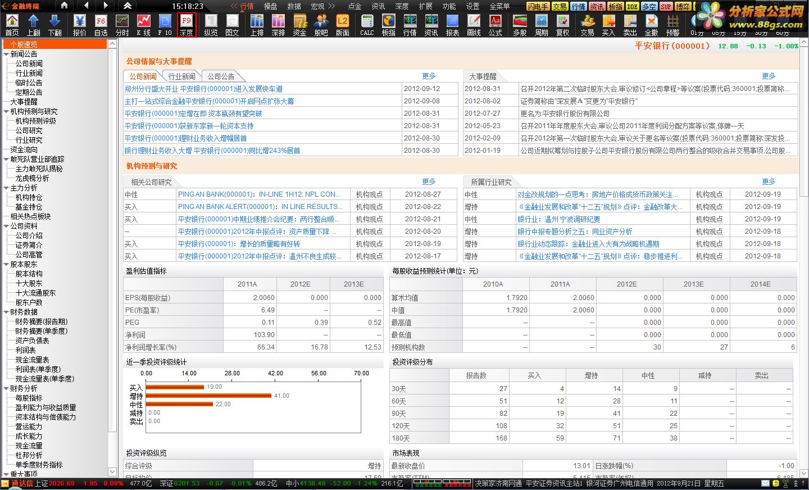Open the 多股 multi-stock view icon

(520, 25)
